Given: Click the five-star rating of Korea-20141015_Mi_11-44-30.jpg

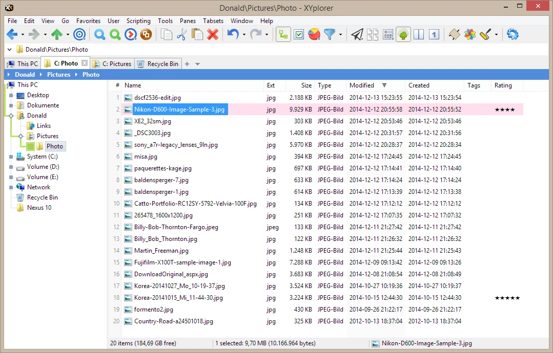Looking at the screenshot, I should [507, 298].
